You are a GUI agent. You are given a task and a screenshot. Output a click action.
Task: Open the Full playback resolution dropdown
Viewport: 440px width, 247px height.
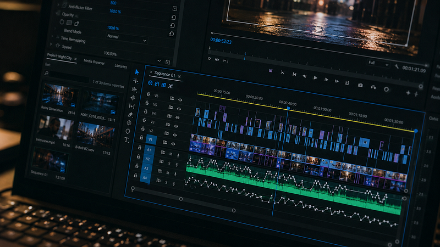tap(378, 64)
